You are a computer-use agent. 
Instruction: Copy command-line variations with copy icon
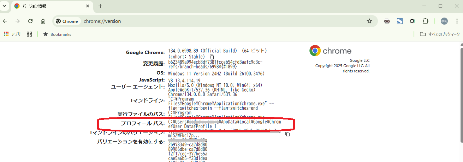[x=287, y=134]
